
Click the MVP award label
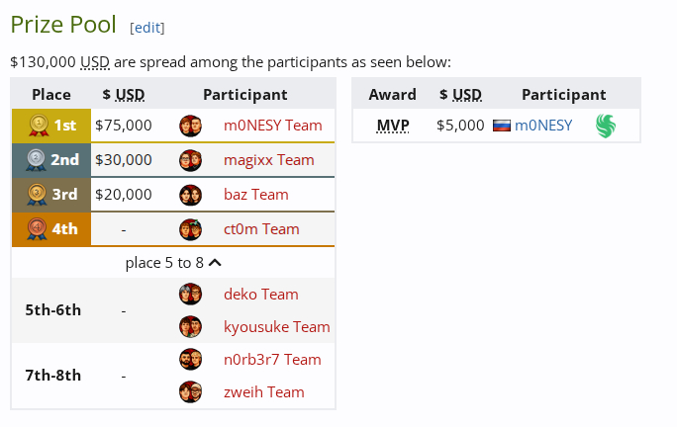click(x=393, y=126)
